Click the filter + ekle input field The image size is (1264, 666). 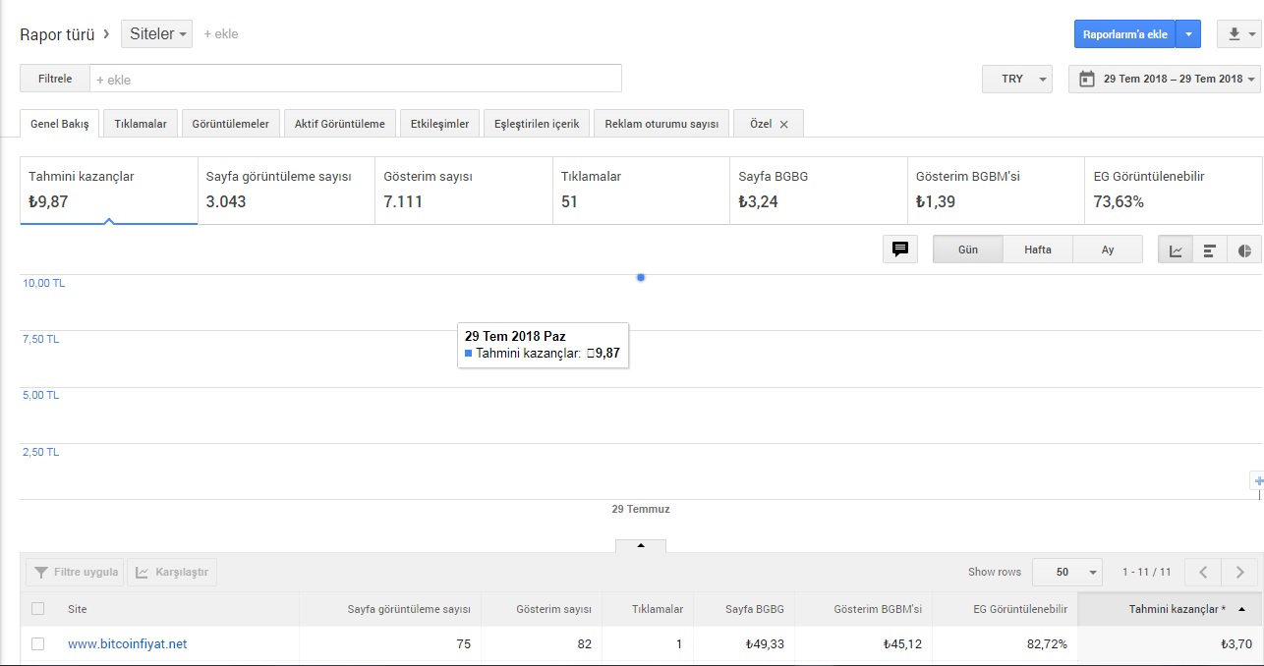356,79
